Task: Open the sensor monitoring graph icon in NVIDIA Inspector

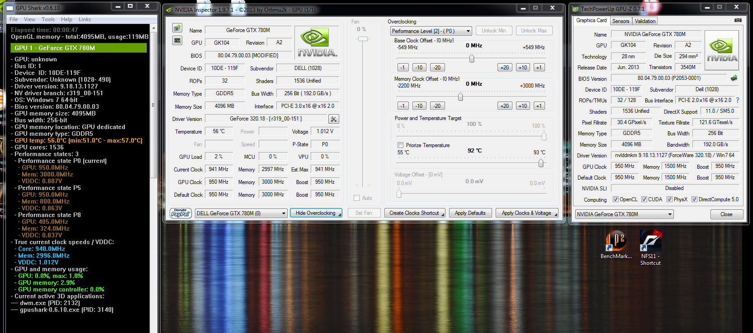Action: point(177,41)
